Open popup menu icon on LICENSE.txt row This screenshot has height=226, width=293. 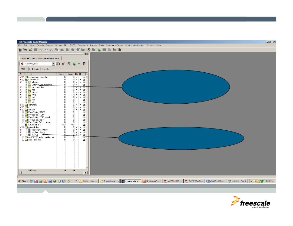point(84,125)
